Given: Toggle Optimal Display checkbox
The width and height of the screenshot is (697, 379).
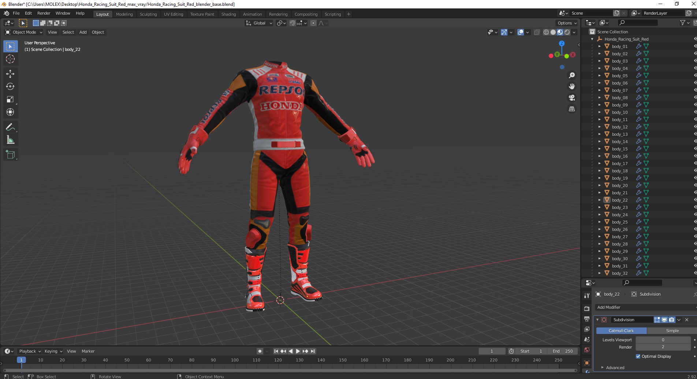Looking at the screenshot, I should click(638, 356).
